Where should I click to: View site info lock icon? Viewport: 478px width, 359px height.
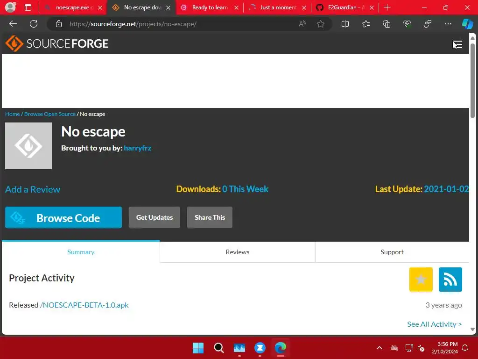pos(59,24)
